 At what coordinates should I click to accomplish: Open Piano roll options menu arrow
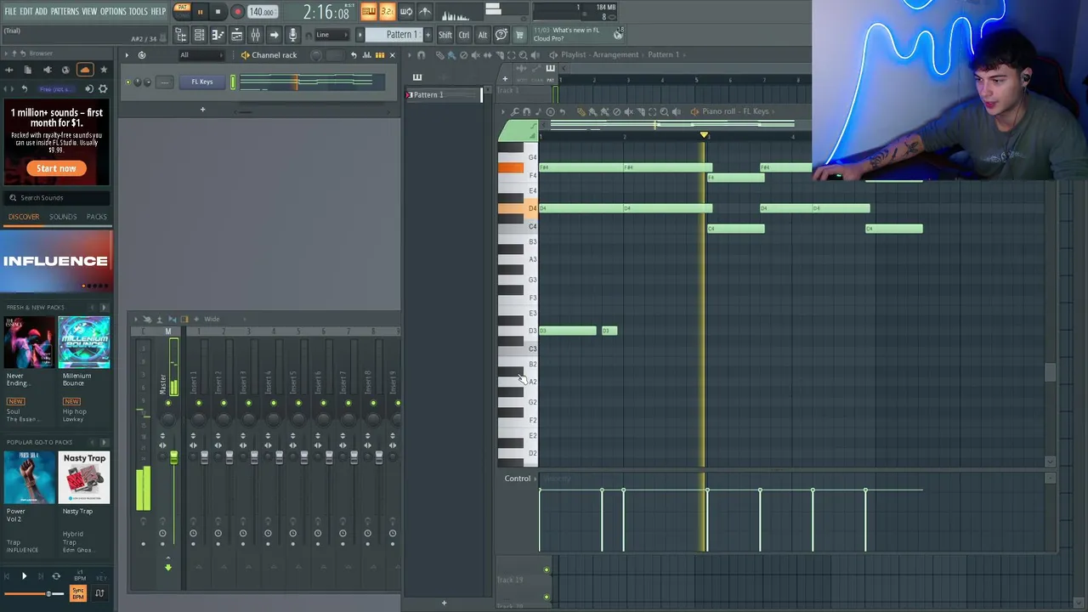click(503, 112)
